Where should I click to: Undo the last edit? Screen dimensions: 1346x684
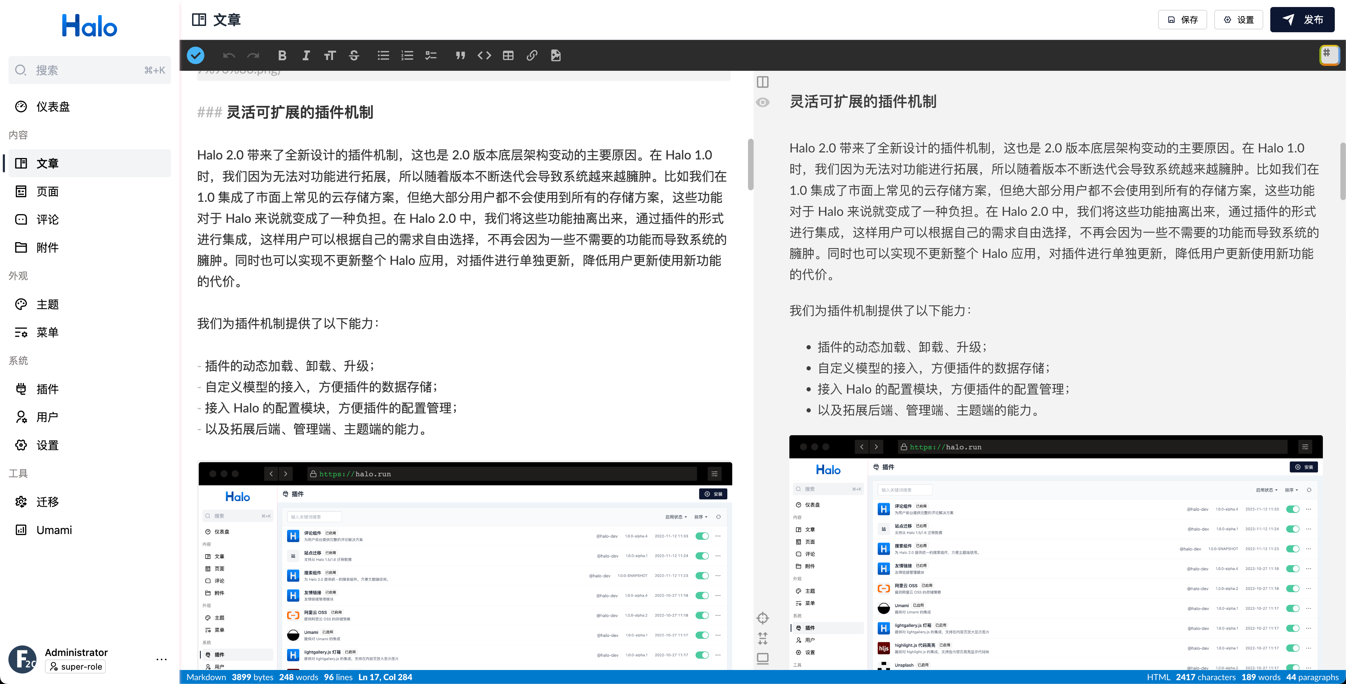pos(229,55)
